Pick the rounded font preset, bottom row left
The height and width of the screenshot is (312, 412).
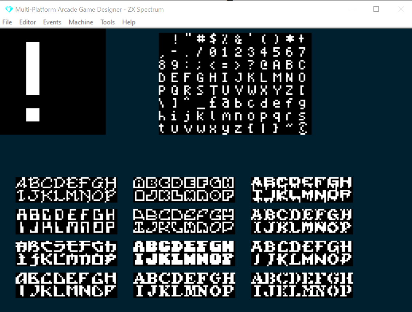[x=66, y=285]
